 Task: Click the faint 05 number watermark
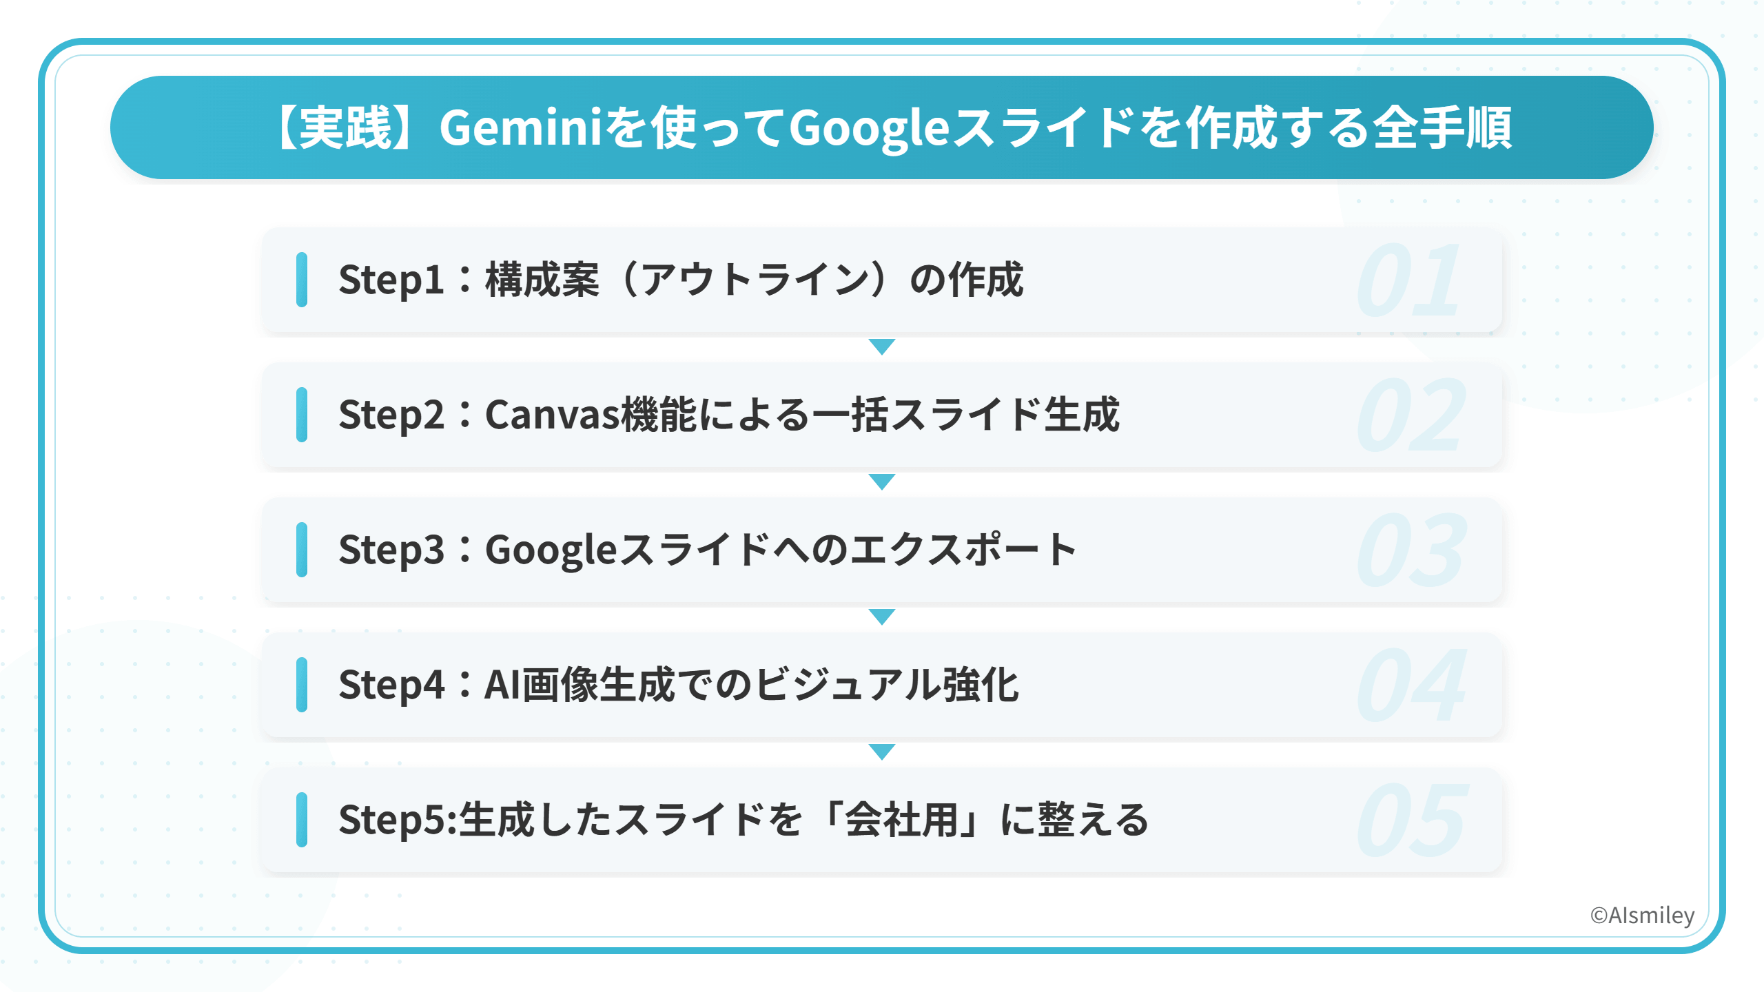1411,820
